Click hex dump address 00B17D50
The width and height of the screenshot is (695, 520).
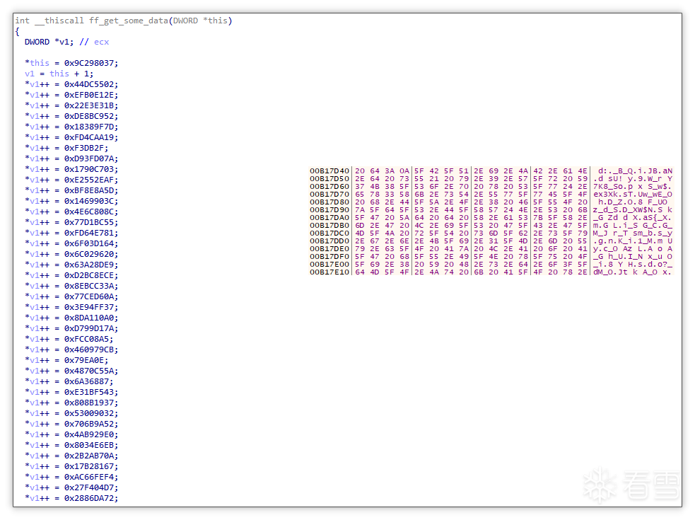click(x=329, y=179)
